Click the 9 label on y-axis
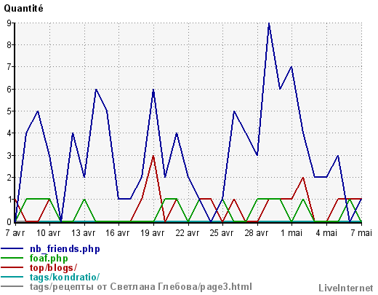The height and width of the screenshot is (295, 378). [x=9, y=23]
